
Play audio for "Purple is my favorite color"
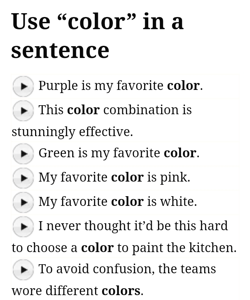[x=23, y=86]
